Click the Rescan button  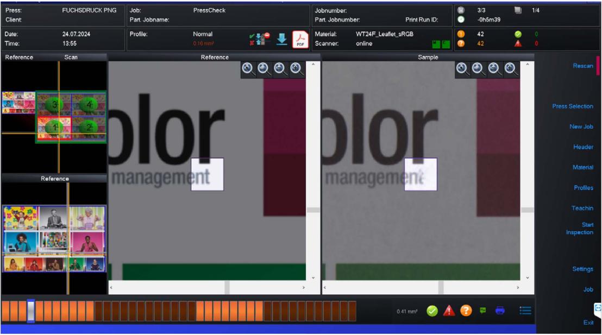click(582, 66)
